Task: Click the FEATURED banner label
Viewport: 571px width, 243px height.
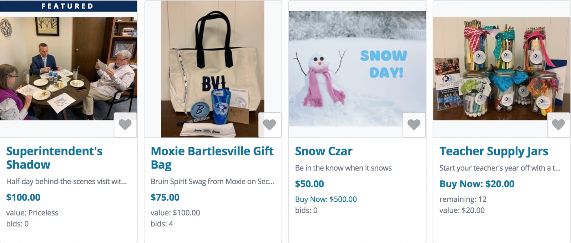Action: click(68, 6)
